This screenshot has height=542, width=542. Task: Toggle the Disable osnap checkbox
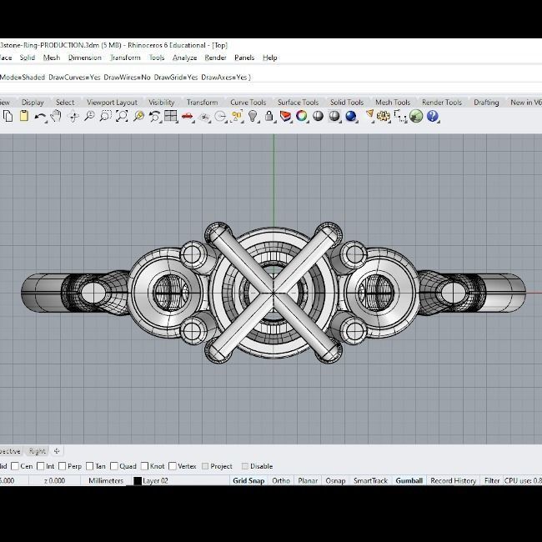click(x=245, y=466)
